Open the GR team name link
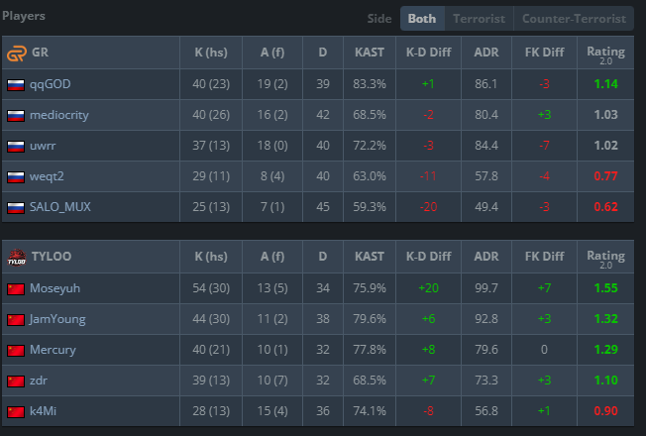 coord(40,53)
